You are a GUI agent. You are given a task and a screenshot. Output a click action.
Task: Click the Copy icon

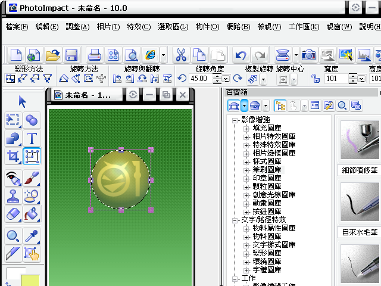(x=199, y=55)
